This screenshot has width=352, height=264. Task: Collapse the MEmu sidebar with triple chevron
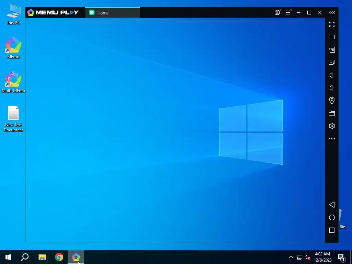[332, 13]
